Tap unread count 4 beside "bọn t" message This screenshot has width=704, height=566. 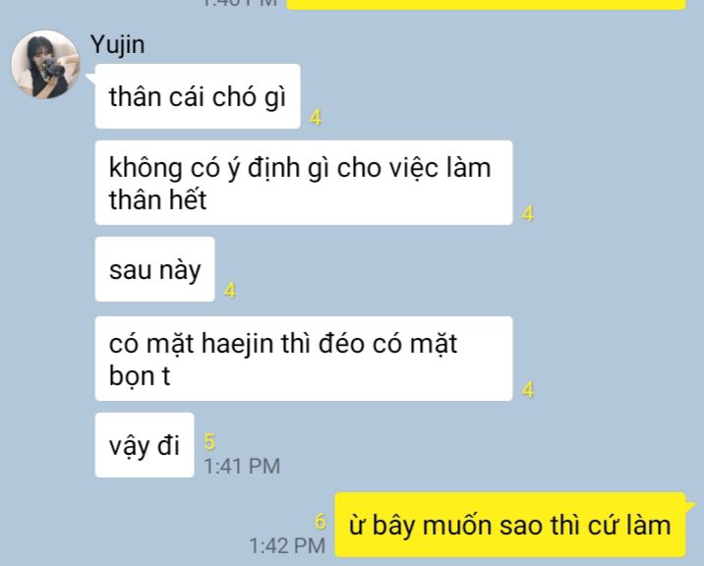[528, 390]
